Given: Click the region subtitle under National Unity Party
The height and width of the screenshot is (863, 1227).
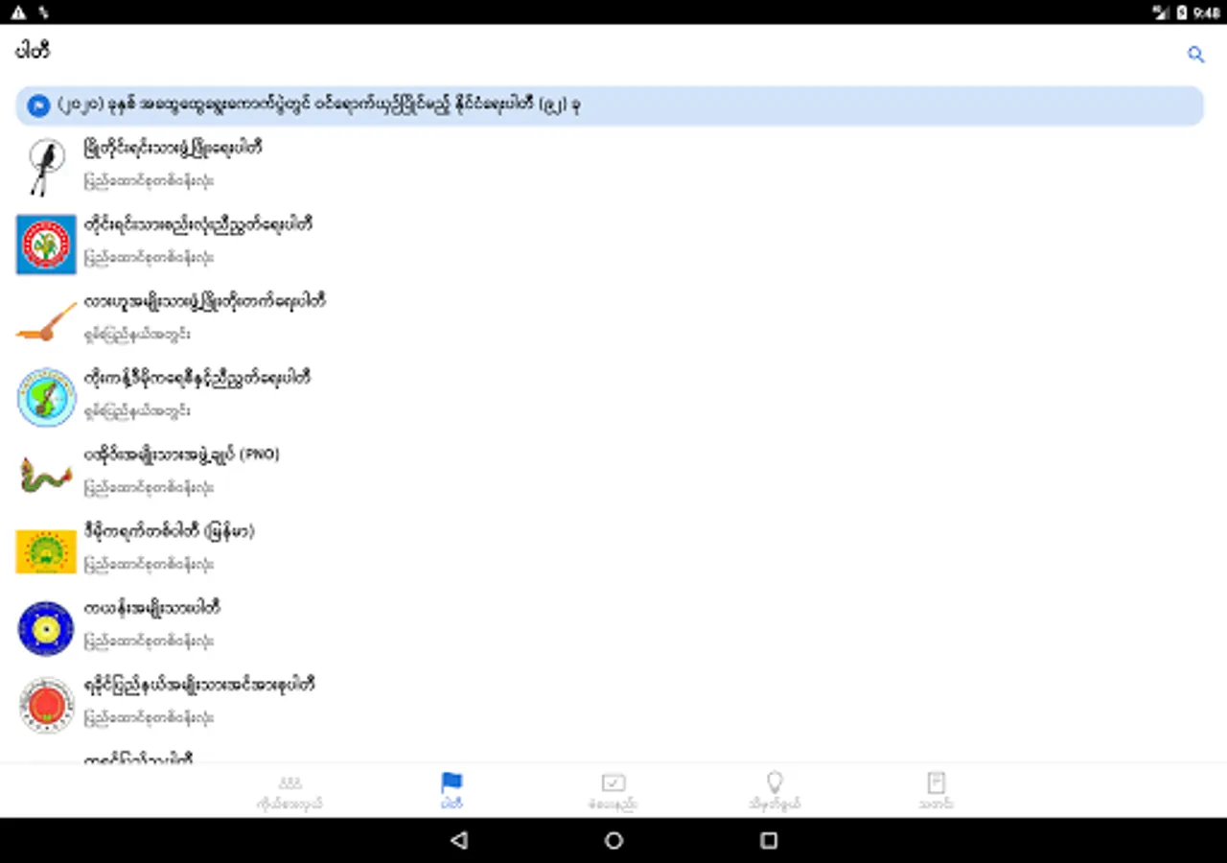Looking at the screenshot, I should pos(149,257).
